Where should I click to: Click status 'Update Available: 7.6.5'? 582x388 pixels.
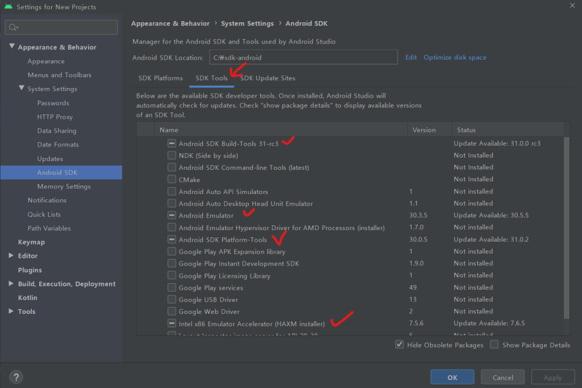click(x=489, y=323)
